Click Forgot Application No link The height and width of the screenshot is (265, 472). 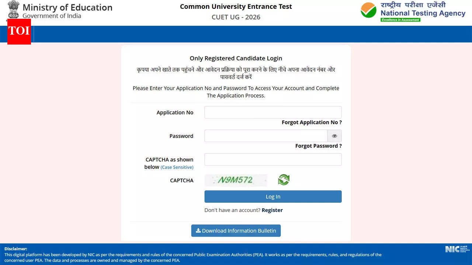pos(312,122)
